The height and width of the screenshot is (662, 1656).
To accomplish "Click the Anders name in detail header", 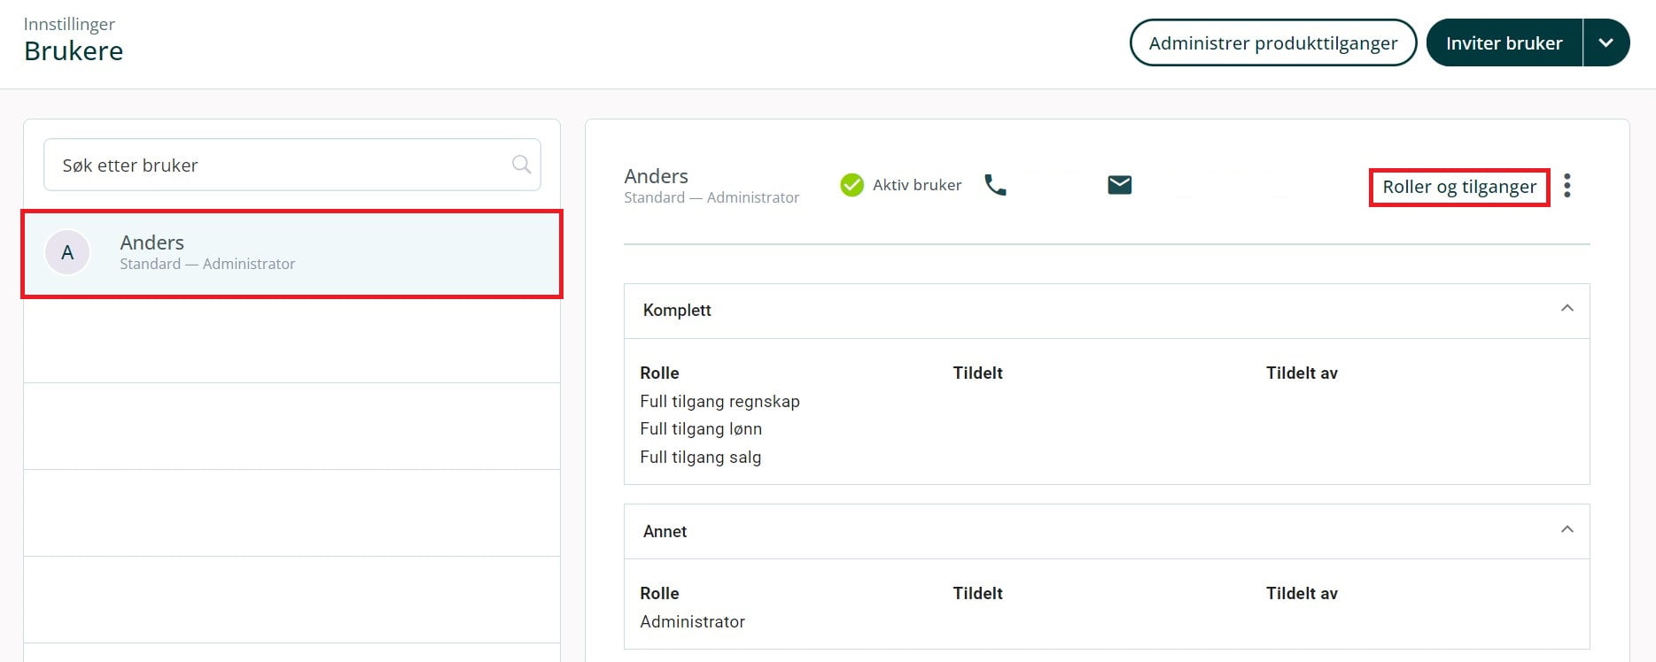I will tap(656, 176).
